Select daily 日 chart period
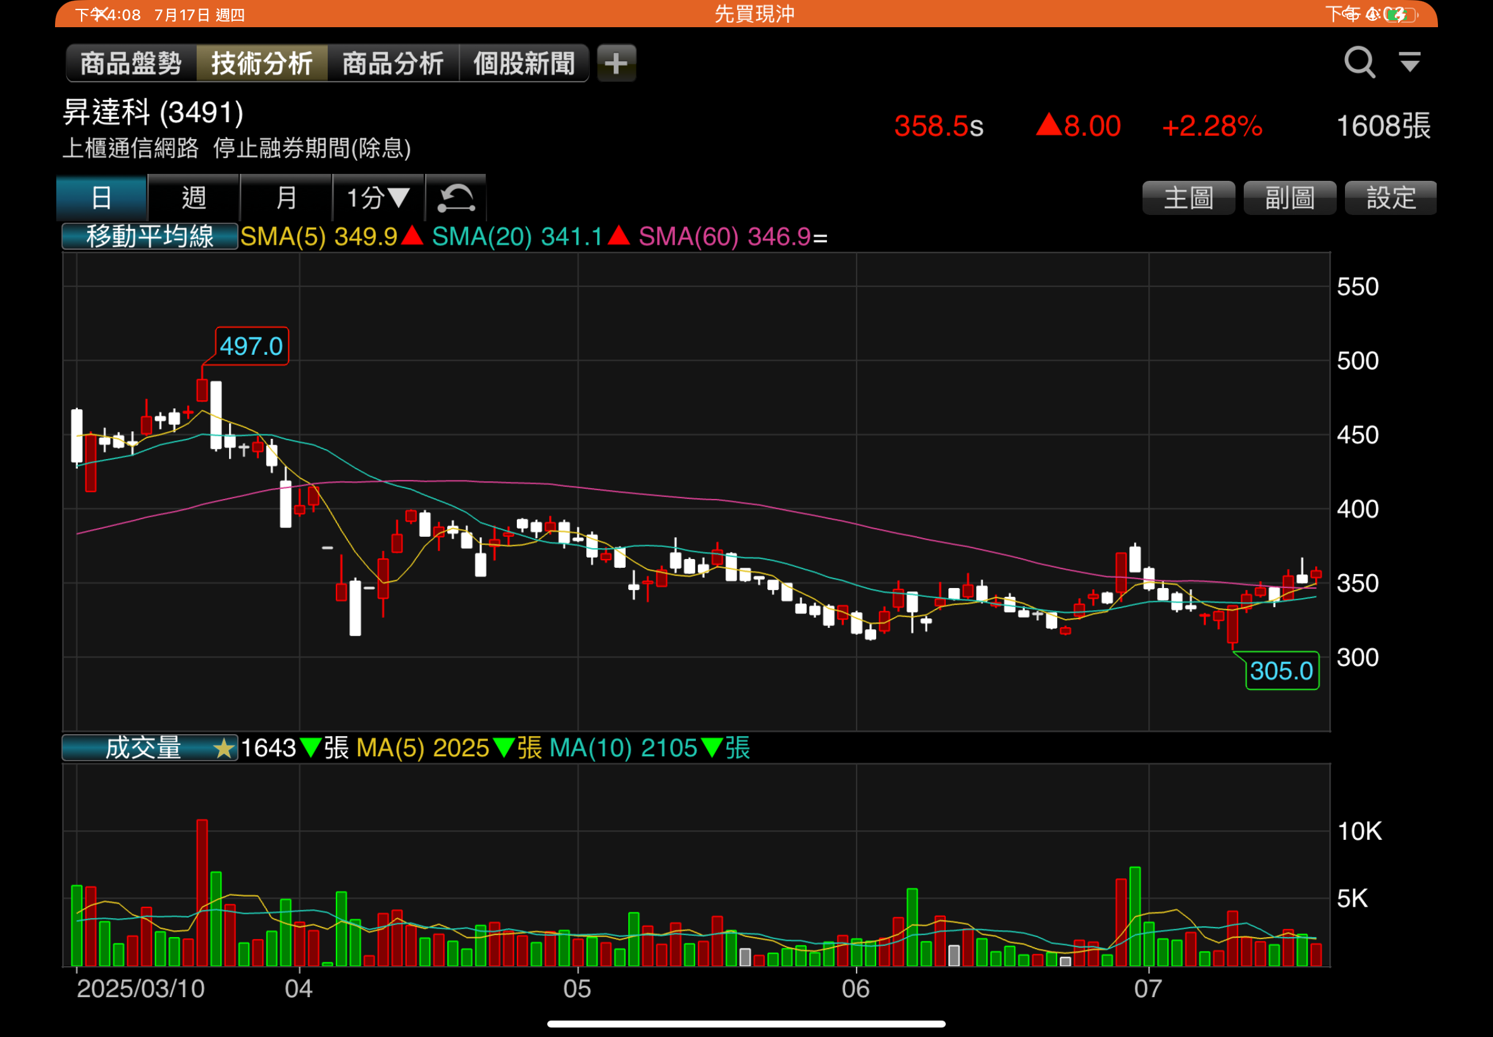The height and width of the screenshot is (1037, 1493). point(101,197)
